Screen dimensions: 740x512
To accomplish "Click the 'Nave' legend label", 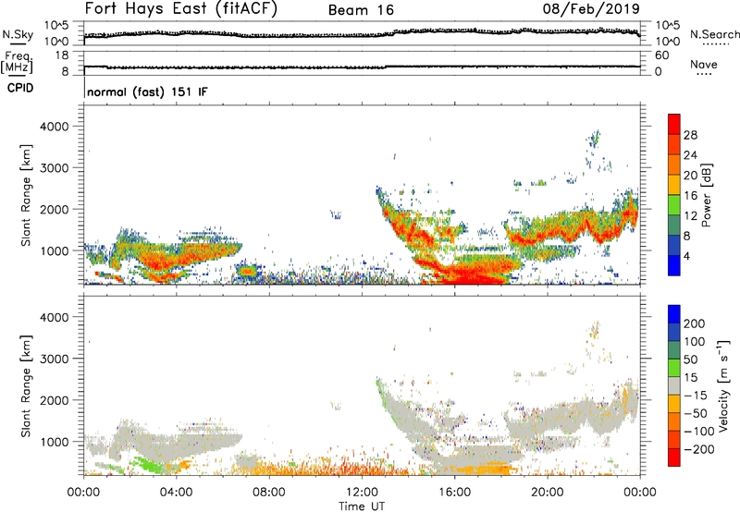I will pyautogui.click(x=704, y=64).
